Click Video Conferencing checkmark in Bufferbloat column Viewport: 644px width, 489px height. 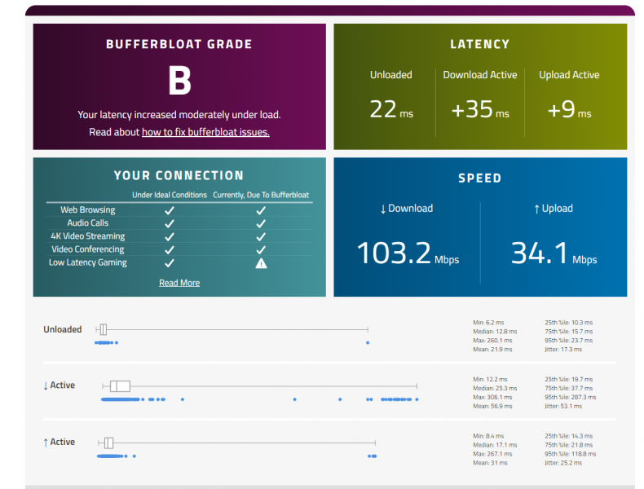click(x=261, y=249)
